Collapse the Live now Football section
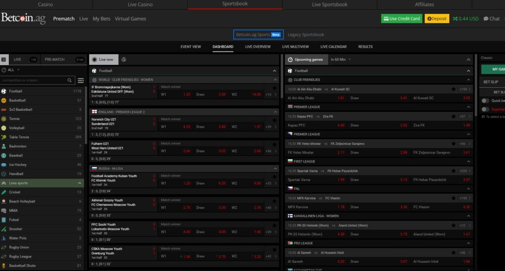 pos(274,71)
